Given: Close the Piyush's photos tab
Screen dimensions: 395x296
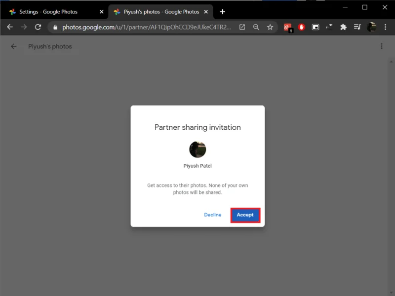Looking at the screenshot, I should (206, 12).
